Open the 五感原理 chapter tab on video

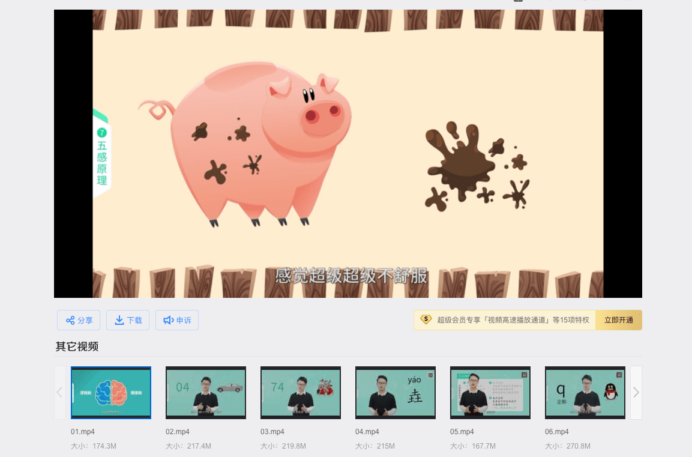click(101, 155)
